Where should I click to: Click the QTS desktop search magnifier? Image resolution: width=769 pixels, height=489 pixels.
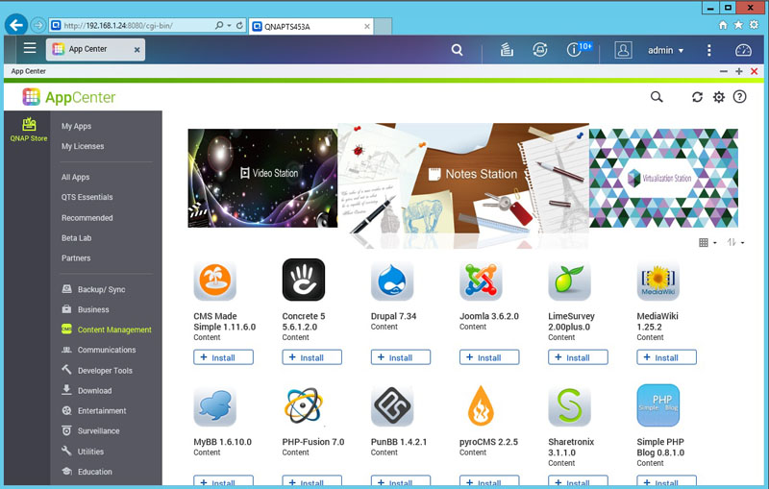(458, 50)
